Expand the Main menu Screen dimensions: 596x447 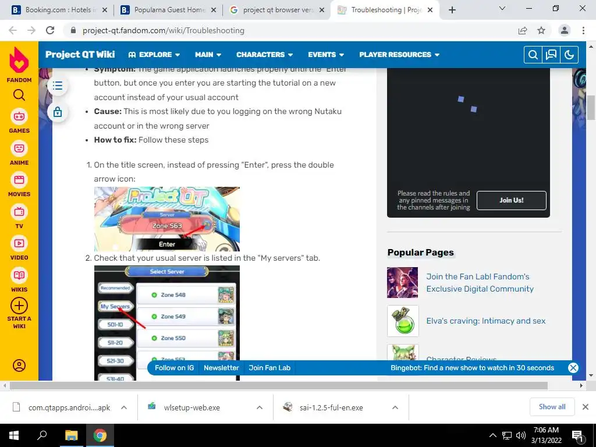tap(208, 55)
